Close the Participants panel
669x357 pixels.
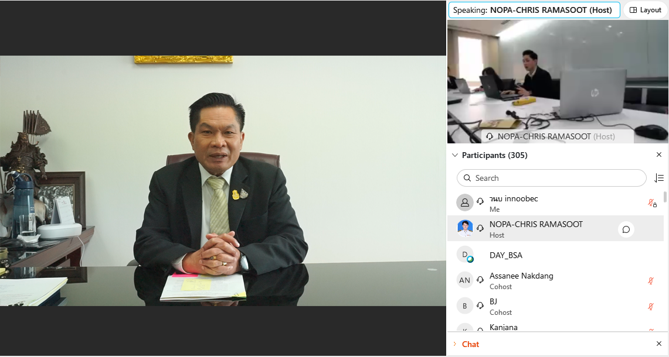click(659, 155)
